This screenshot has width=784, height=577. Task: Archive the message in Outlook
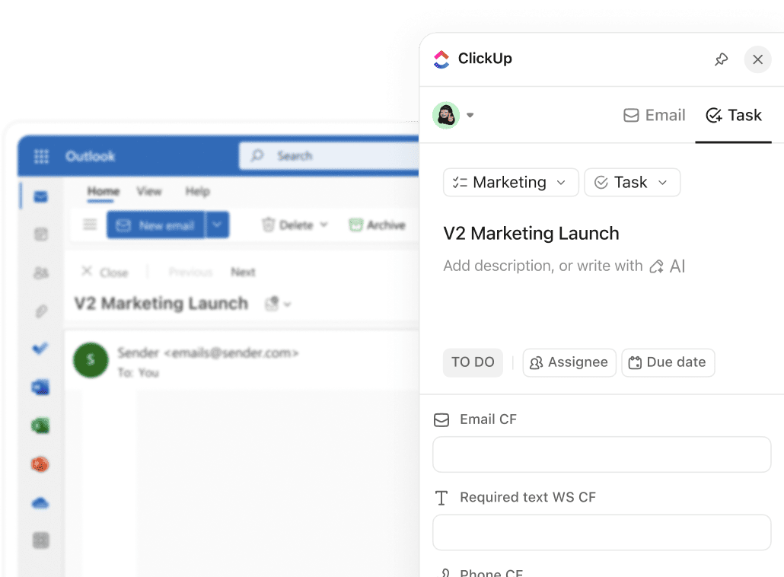pyautogui.click(x=377, y=225)
